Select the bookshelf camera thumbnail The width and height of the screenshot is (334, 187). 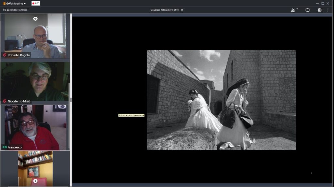(x=35, y=168)
